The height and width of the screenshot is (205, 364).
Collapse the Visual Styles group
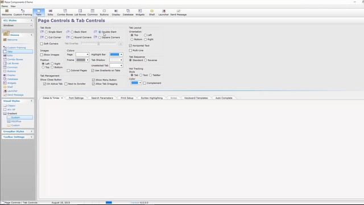point(32,101)
